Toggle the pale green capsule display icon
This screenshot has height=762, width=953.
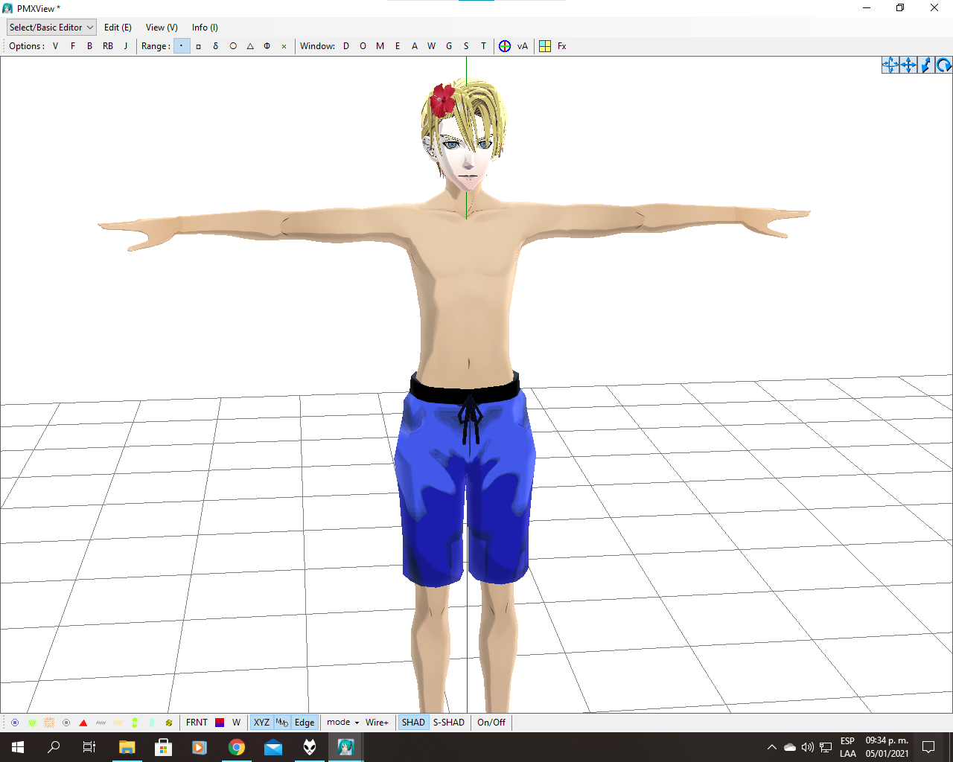point(152,723)
